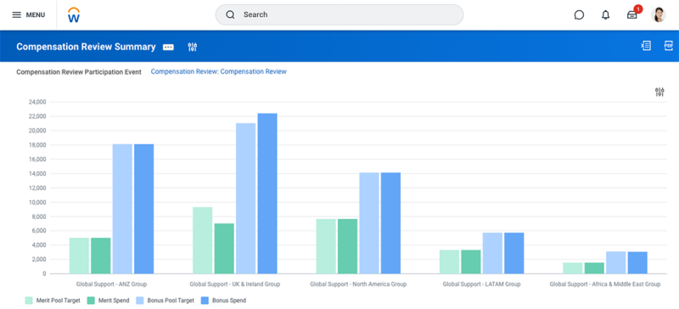Click the Bonus Spend bar for UK & Ireland
This screenshot has height=309, width=679.
tap(267, 194)
